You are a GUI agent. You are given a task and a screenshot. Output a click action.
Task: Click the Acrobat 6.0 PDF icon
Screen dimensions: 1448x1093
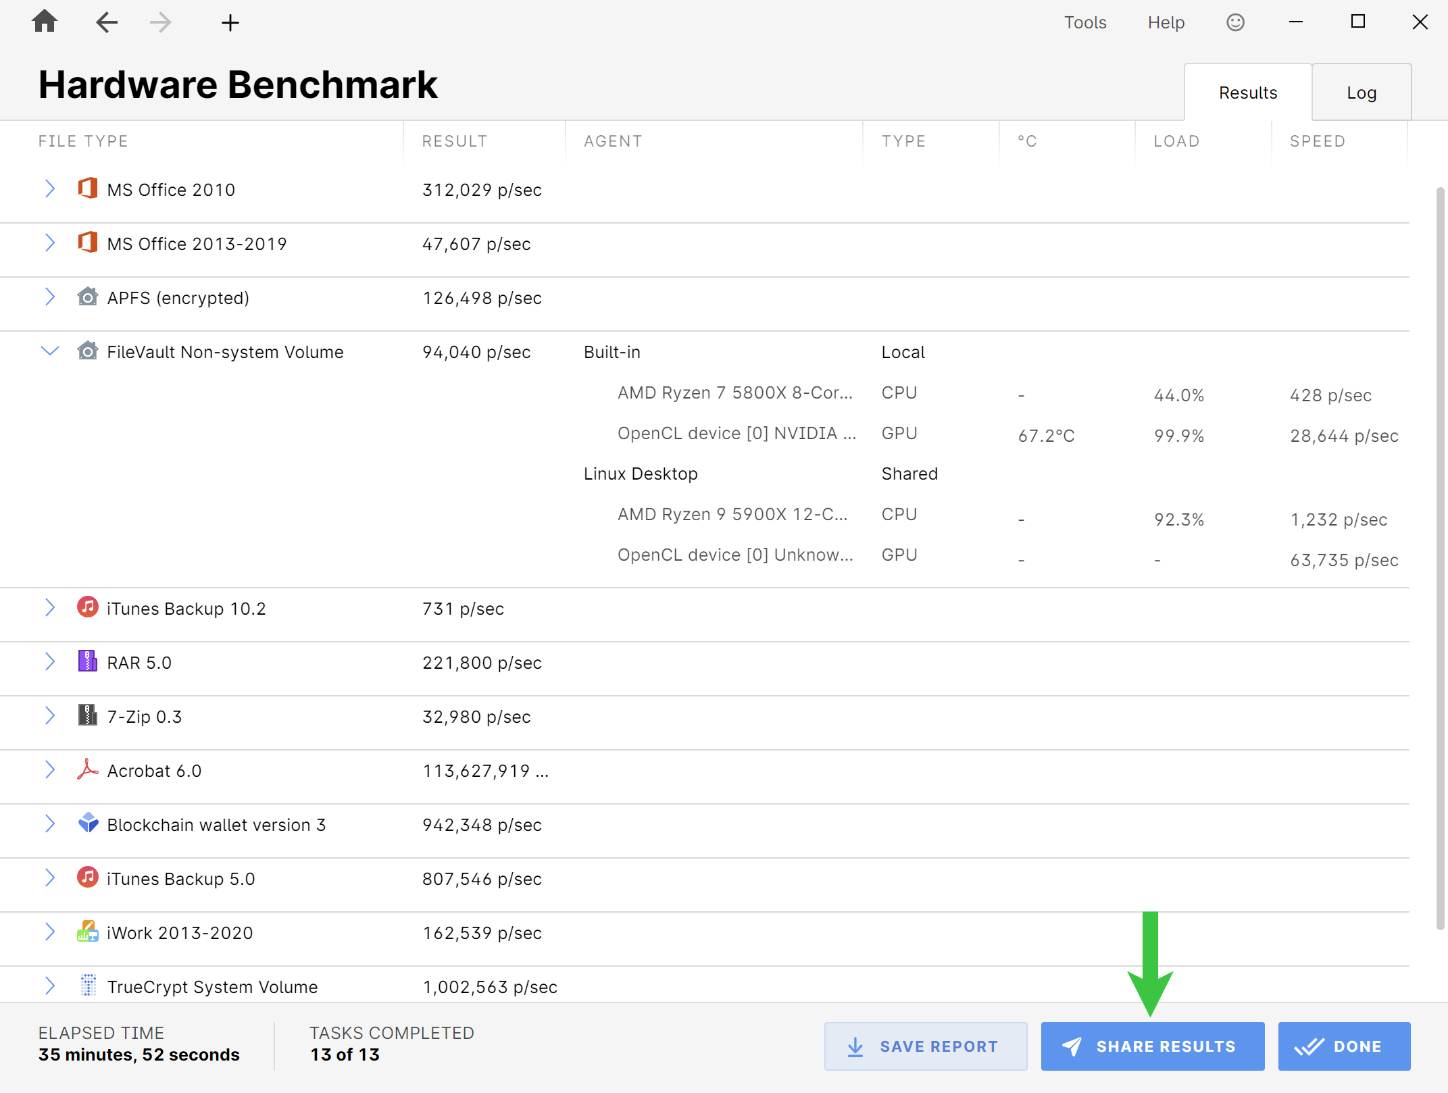coord(88,769)
